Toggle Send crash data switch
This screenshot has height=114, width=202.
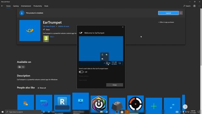pos(81,72)
